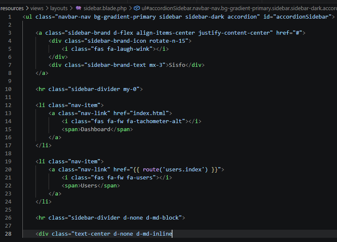Viewport: 337px width, 242px height.
Task: Click the closing </li> tag on line 24
Action: click(44, 202)
